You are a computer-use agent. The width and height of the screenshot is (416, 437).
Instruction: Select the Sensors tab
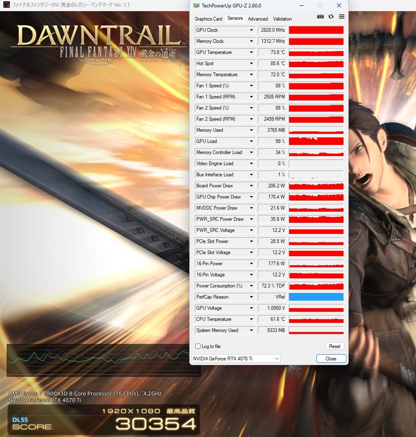235,18
